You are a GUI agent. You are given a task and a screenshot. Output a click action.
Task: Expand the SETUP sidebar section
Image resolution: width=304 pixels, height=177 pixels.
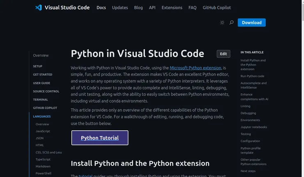38,66
